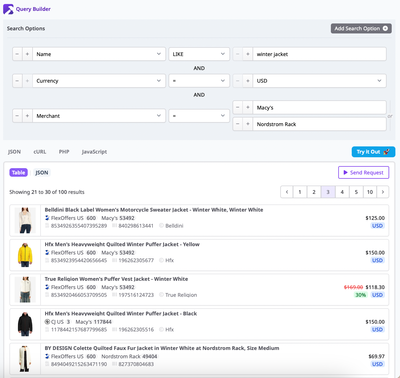
Task: Click the rocket icon on Try it Out
Action: pos(386,152)
